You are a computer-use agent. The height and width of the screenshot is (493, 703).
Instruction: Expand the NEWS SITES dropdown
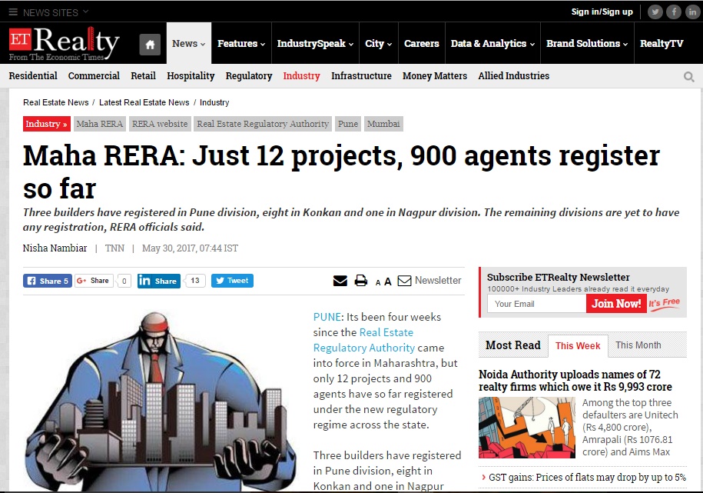click(85, 12)
